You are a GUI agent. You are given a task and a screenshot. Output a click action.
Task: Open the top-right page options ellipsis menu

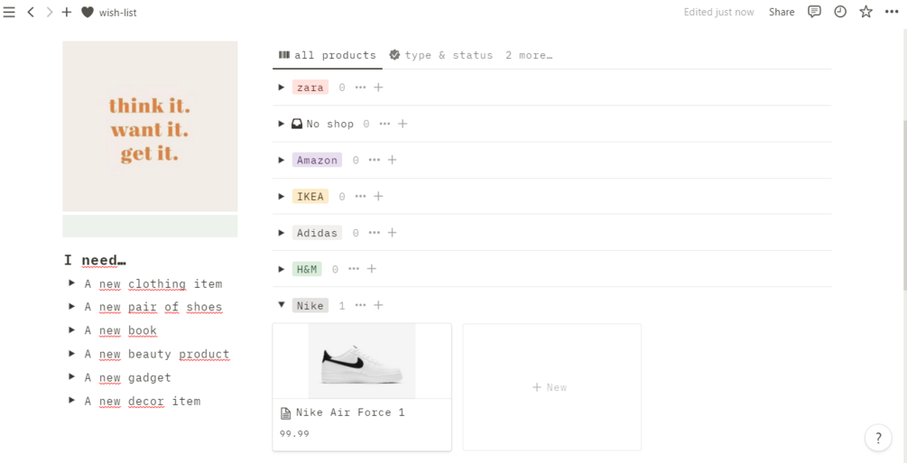click(892, 12)
